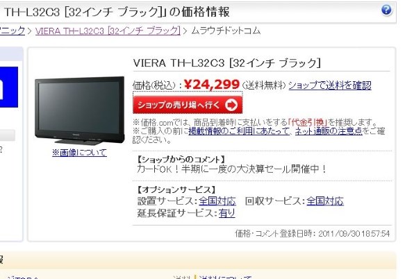Open 全国対応 link for 回収サービス
This screenshot has width=414, height=279.
click(x=325, y=201)
